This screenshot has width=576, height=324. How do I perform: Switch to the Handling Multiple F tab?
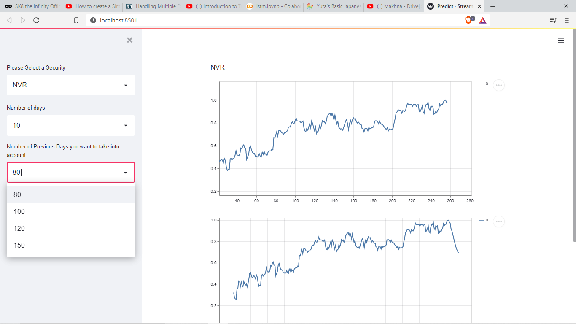click(x=153, y=6)
